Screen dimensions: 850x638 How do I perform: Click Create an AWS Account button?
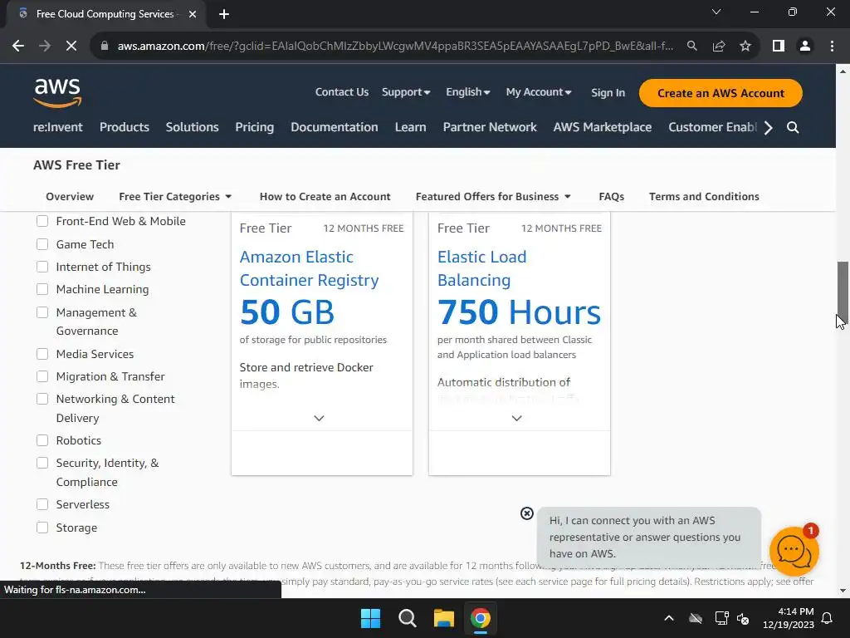(721, 93)
